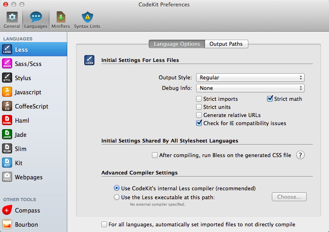Click the Jade green icon
This screenshot has width=329, height=232.
[7, 134]
